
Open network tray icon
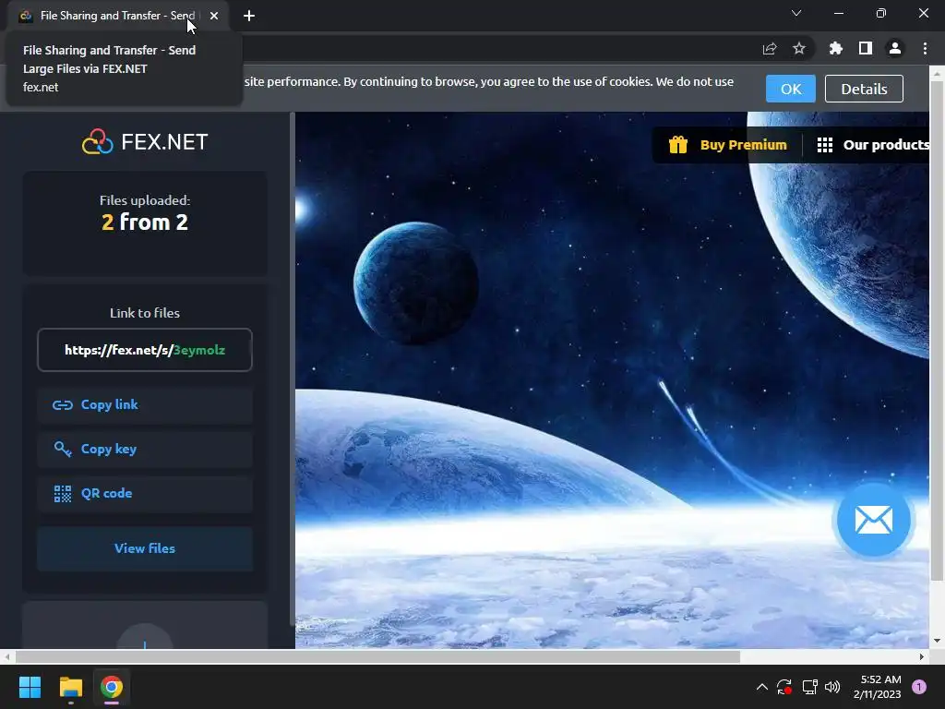pyautogui.click(x=809, y=687)
